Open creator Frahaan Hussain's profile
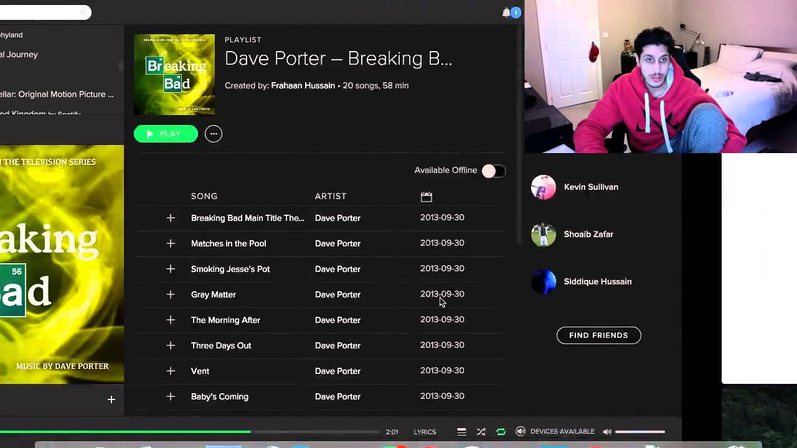Viewport: 797px width, 448px height. point(303,85)
